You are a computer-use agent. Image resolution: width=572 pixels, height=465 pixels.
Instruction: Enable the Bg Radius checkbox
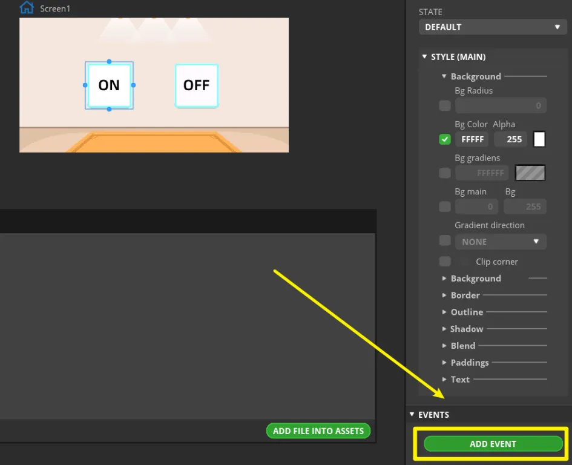coord(445,106)
